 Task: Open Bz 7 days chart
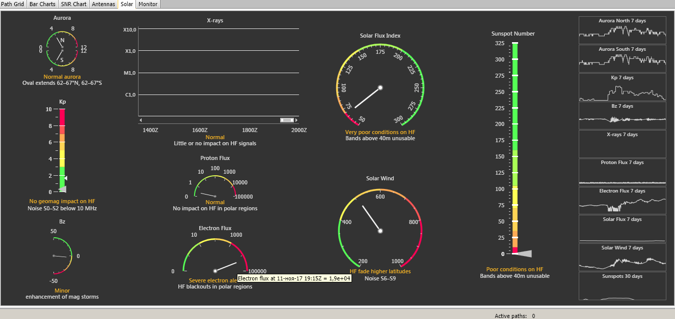(x=622, y=115)
